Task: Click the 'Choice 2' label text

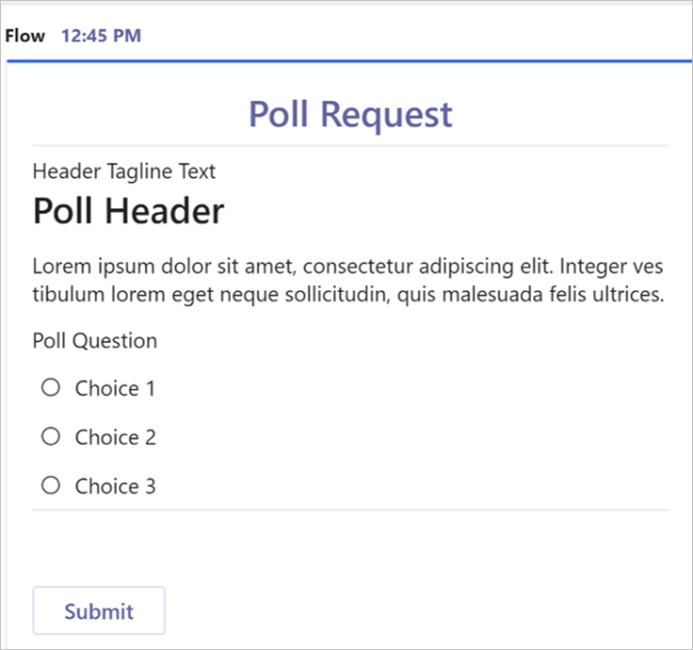Action: pyautogui.click(x=115, y=437)
